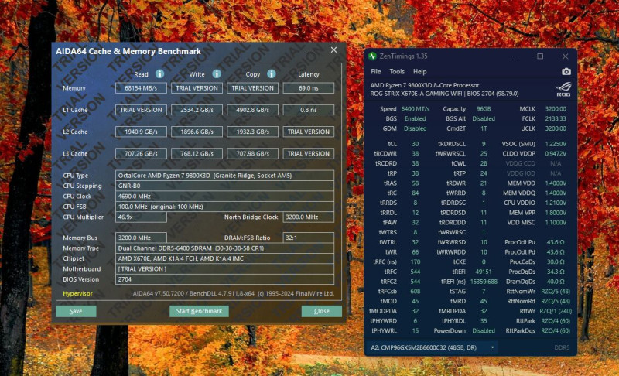Click L2 Cache Copy value 1932.3 GB/s
The height and width of the screenshot is (376, 619).
click(x=253, y=132)
